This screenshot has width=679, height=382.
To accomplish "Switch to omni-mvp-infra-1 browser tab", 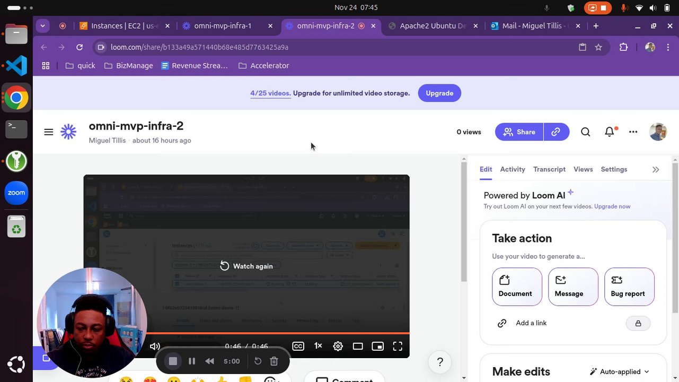I will click(x=228, y=26).
